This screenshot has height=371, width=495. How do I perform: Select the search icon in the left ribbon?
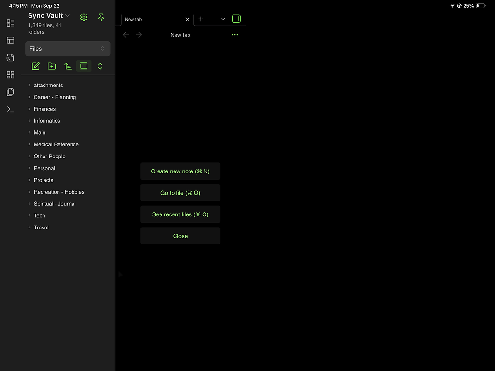click(10, 57)
